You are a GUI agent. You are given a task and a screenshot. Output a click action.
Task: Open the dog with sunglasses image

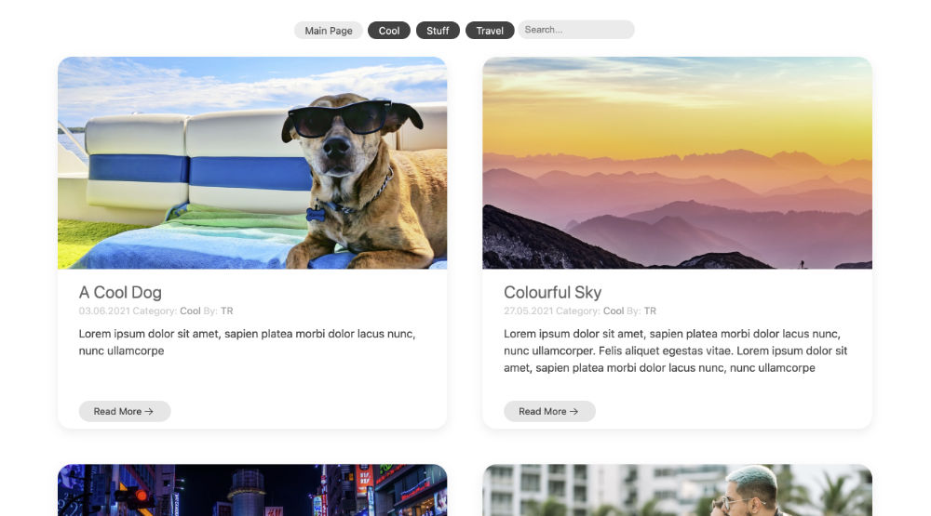[252, 163]
